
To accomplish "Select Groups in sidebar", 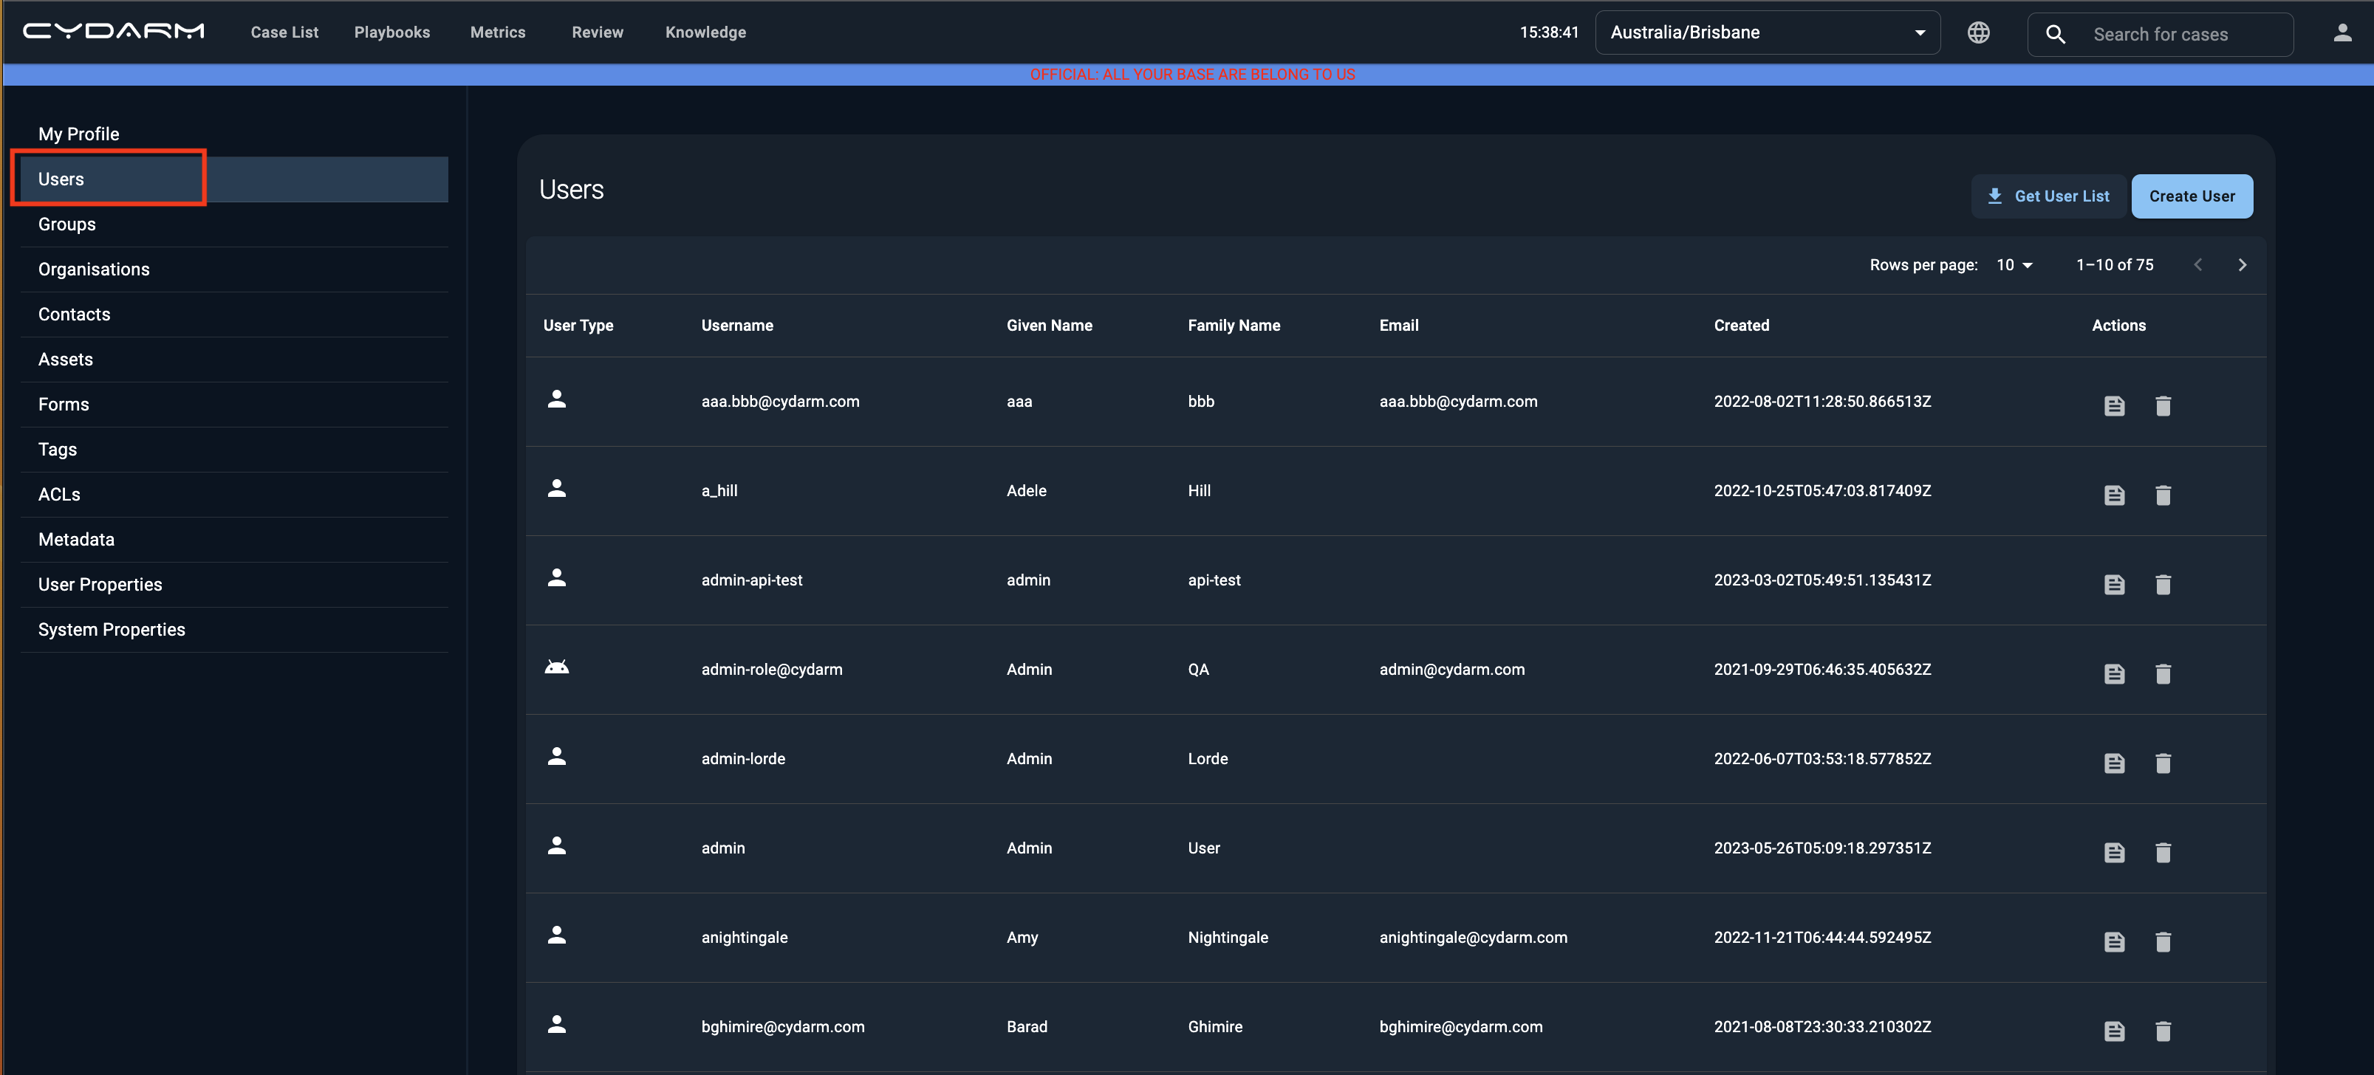I will coord(234,224).
